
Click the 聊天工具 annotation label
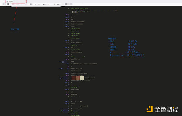point(15,29)
